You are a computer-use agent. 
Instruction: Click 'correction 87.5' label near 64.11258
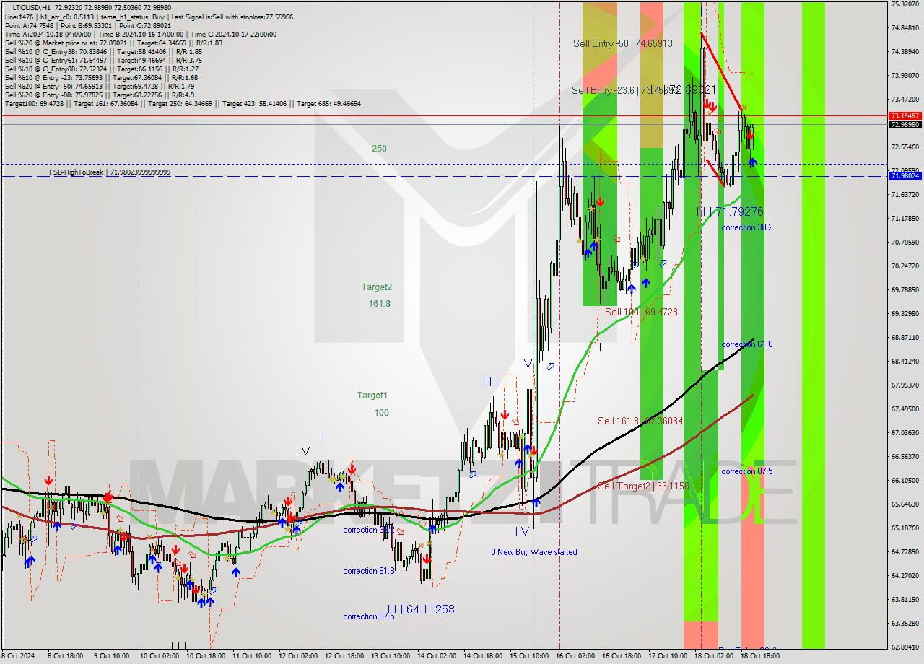click(369, 616)
